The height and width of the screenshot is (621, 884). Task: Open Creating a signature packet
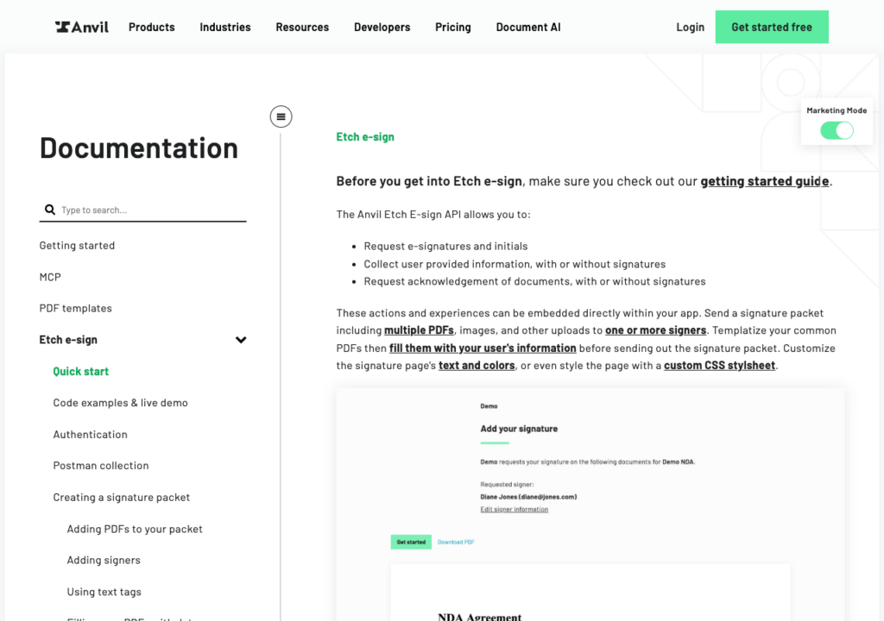(121, 497)
